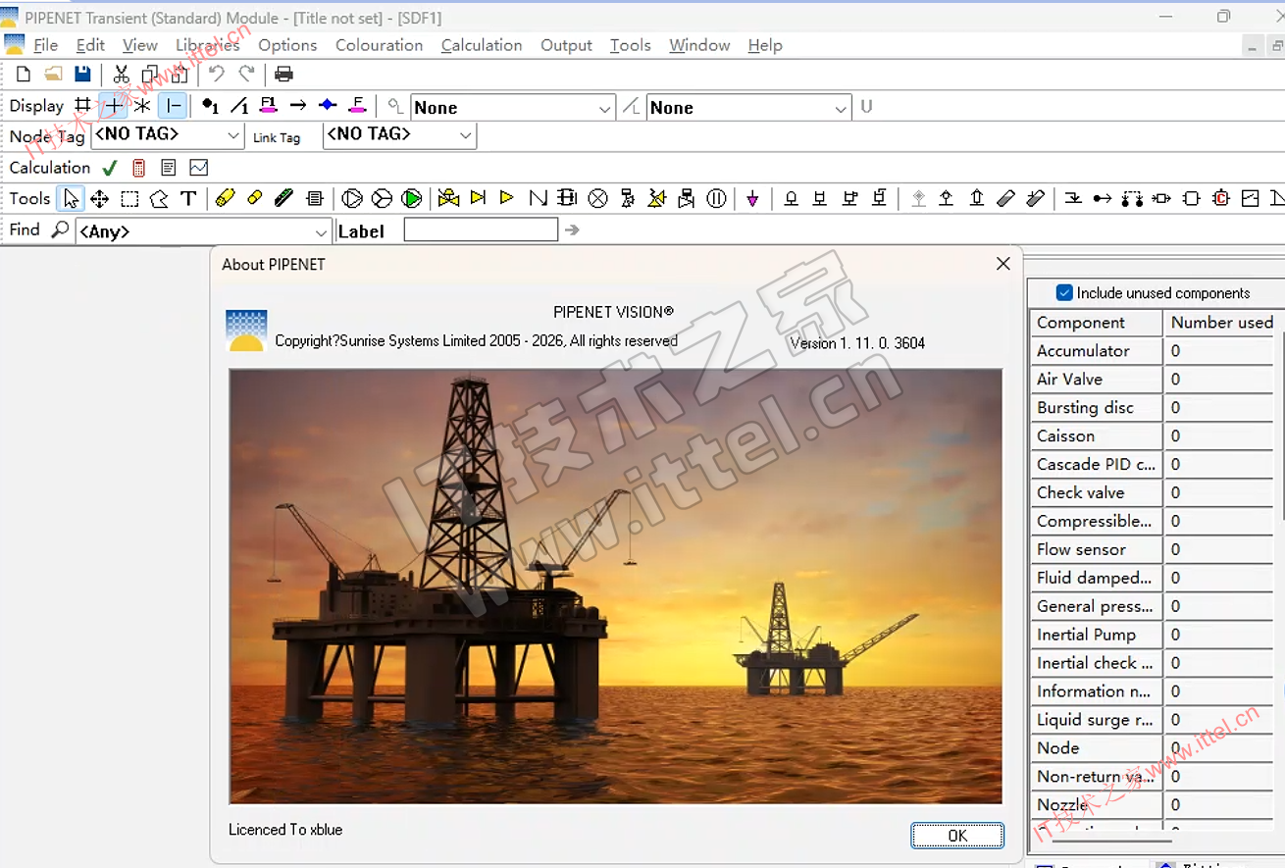
Task: Open the File menu
Action: pos(45,45)
